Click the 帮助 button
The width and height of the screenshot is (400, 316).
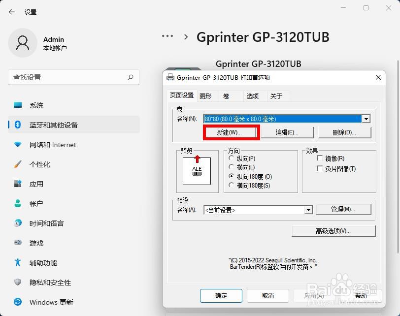(361, 296)
